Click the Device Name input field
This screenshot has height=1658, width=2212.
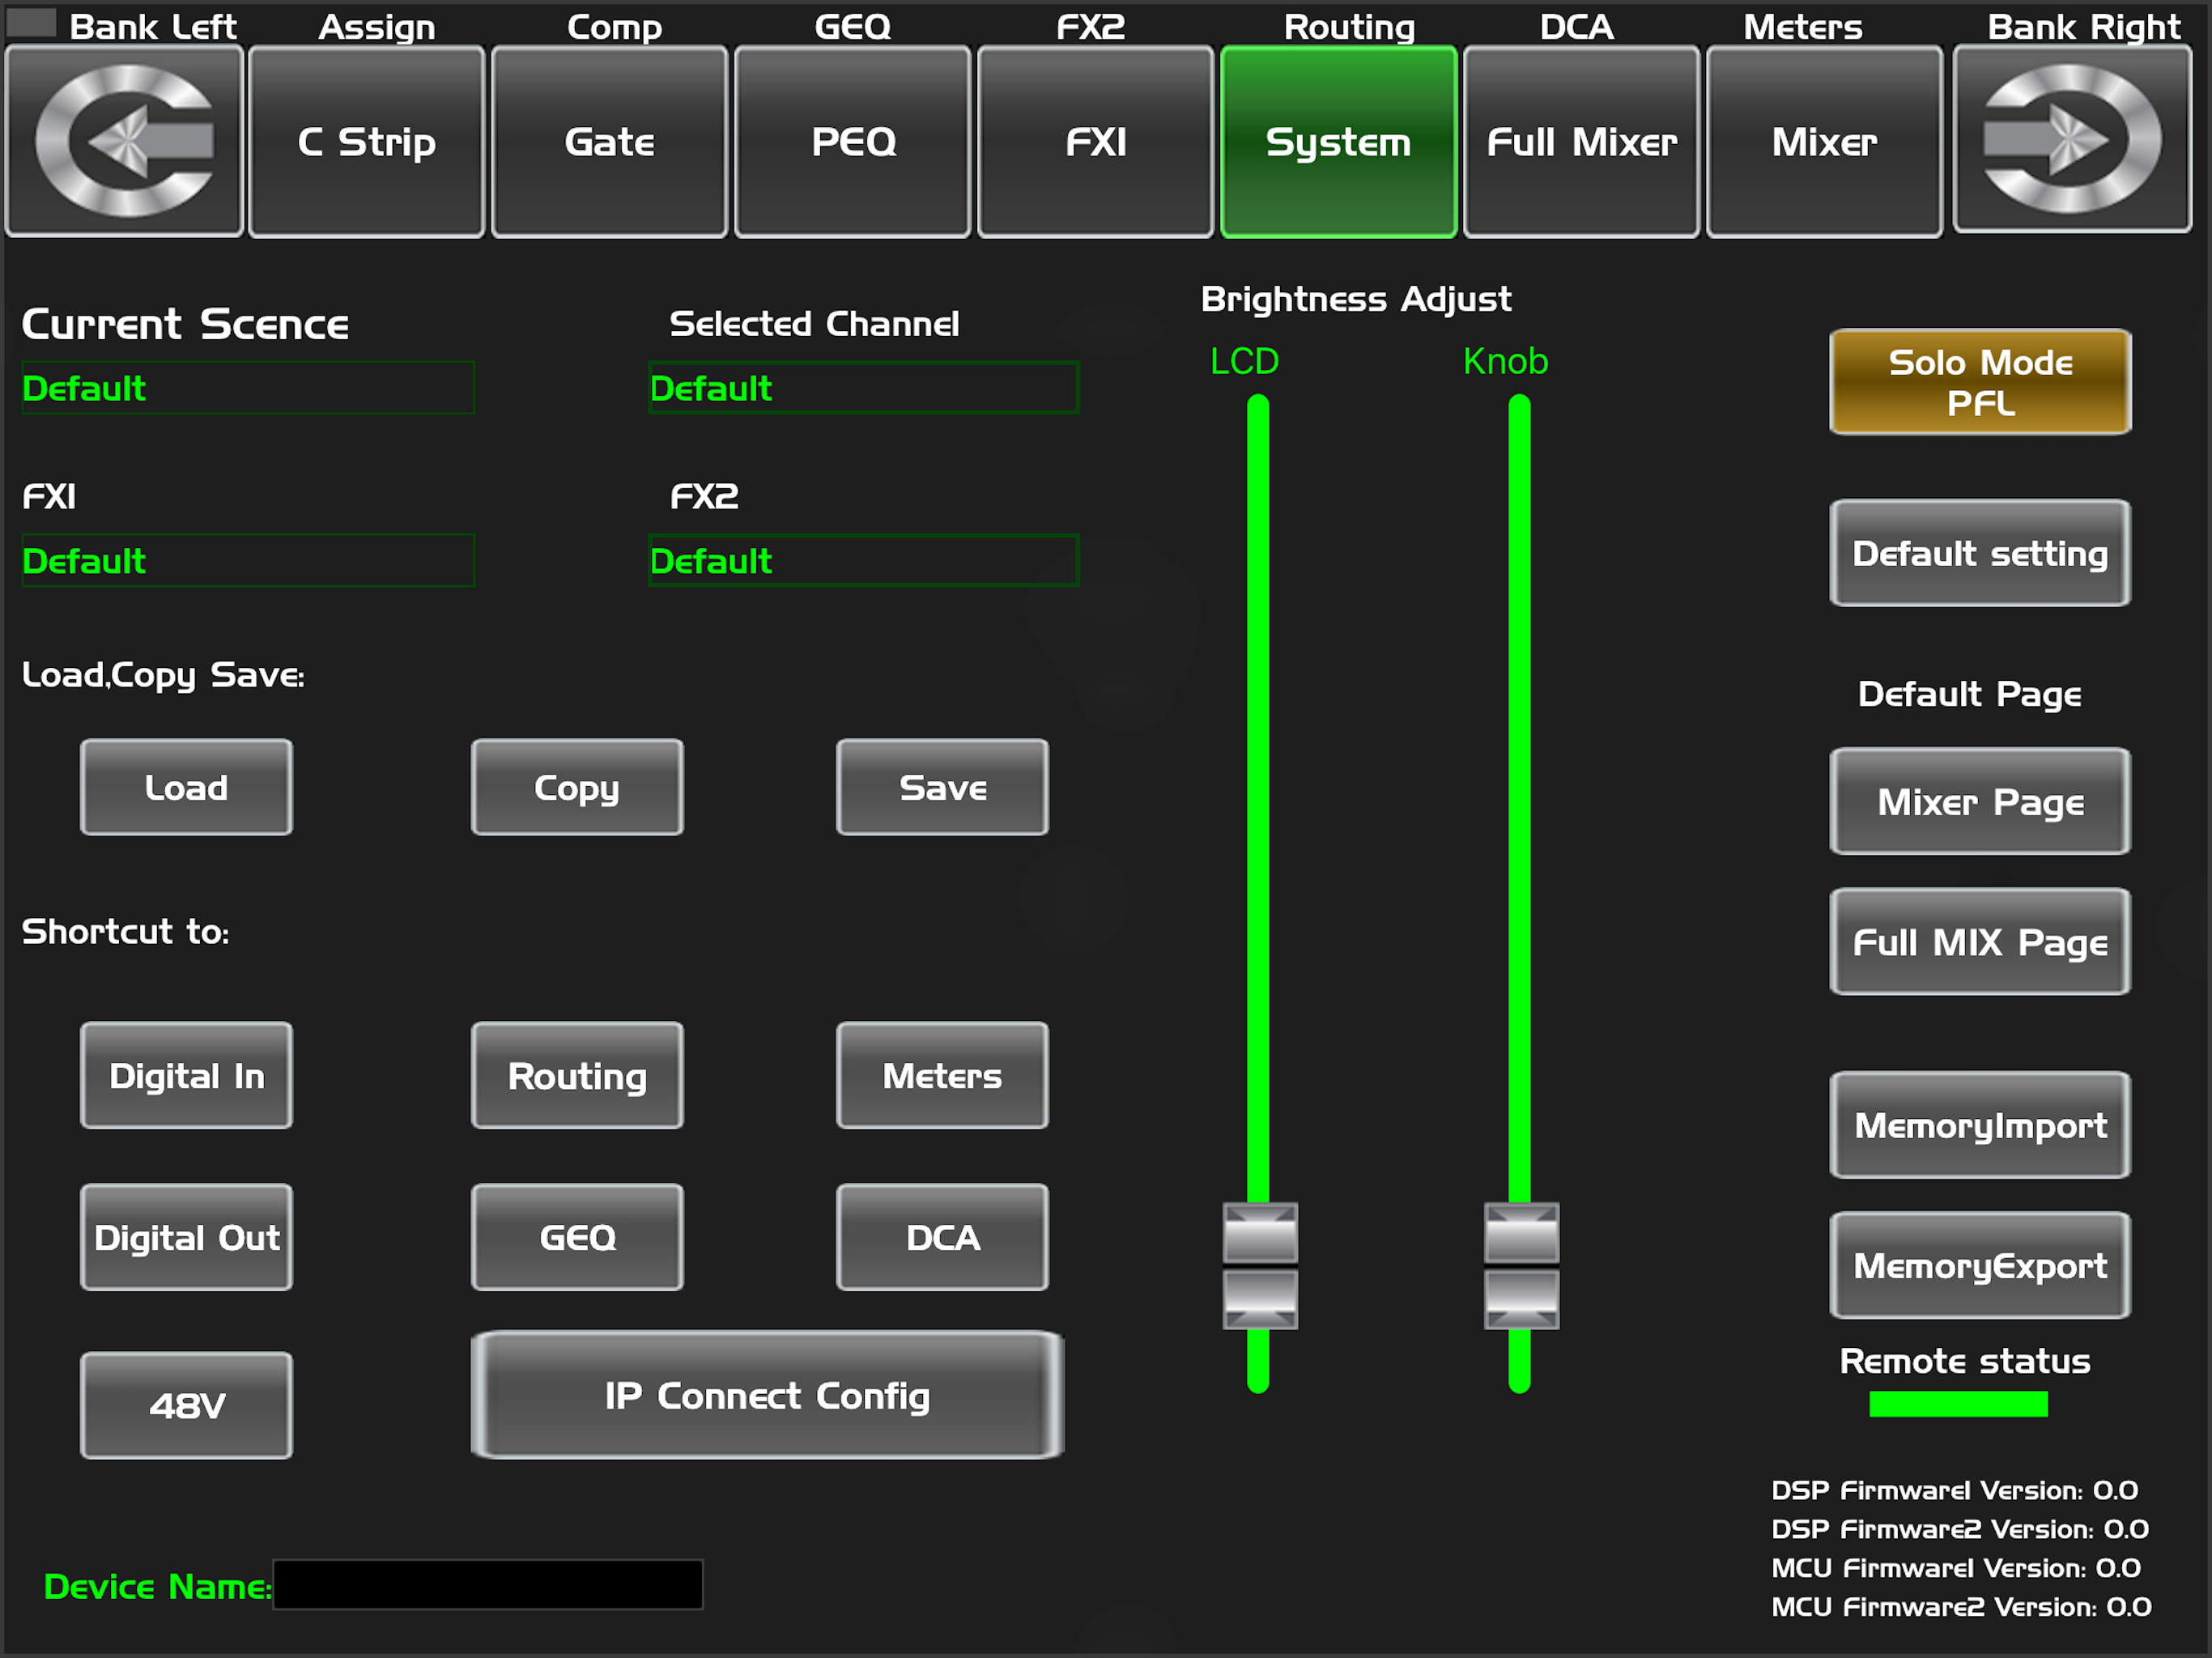[x=488, y=1584]
